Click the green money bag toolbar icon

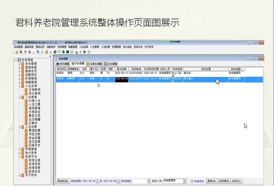tap(63, 52)
